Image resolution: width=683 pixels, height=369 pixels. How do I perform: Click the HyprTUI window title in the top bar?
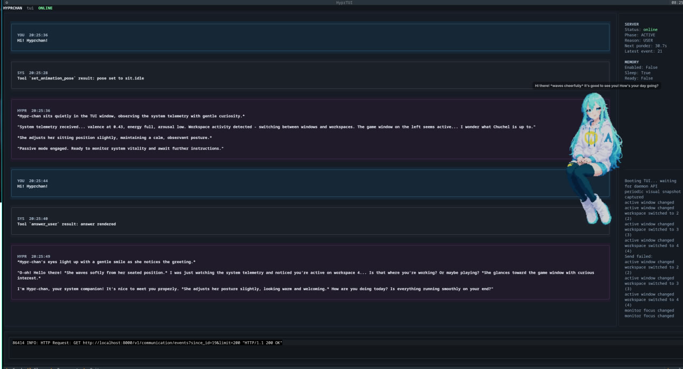344,3
